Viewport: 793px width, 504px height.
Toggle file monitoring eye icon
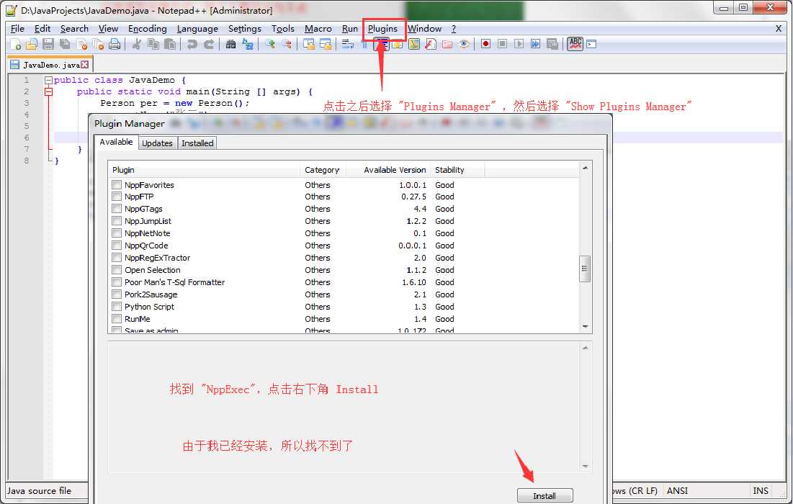point(464,45)
